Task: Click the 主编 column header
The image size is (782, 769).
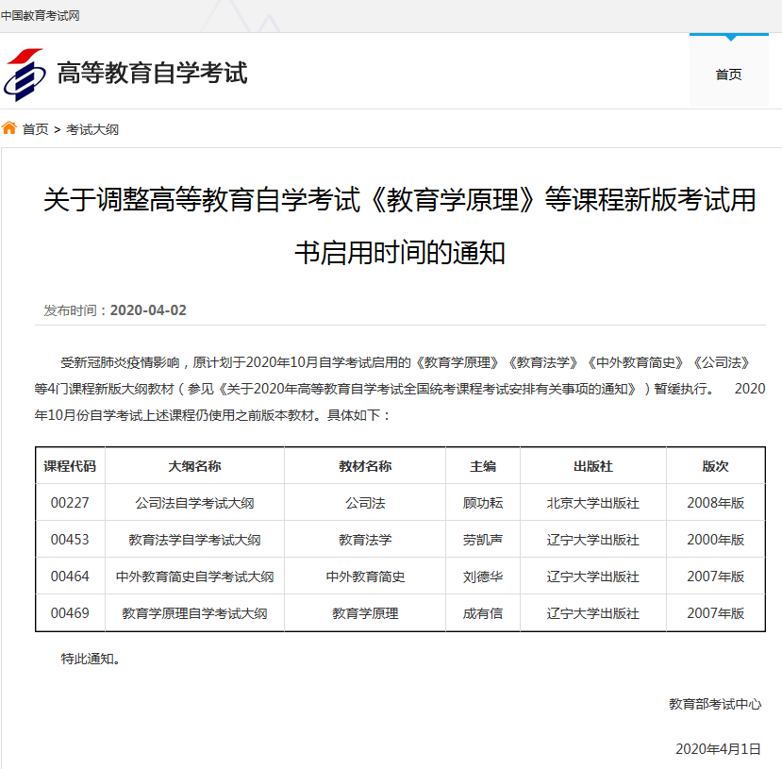Action: coord(483,466)
